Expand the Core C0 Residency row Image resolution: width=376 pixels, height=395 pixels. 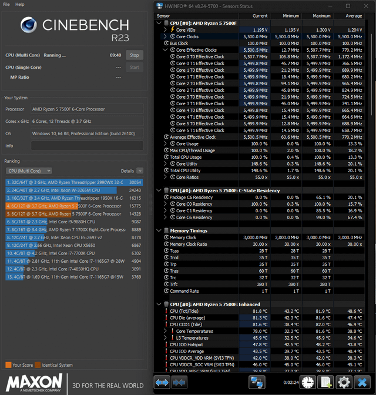click(x=165, y=204)
